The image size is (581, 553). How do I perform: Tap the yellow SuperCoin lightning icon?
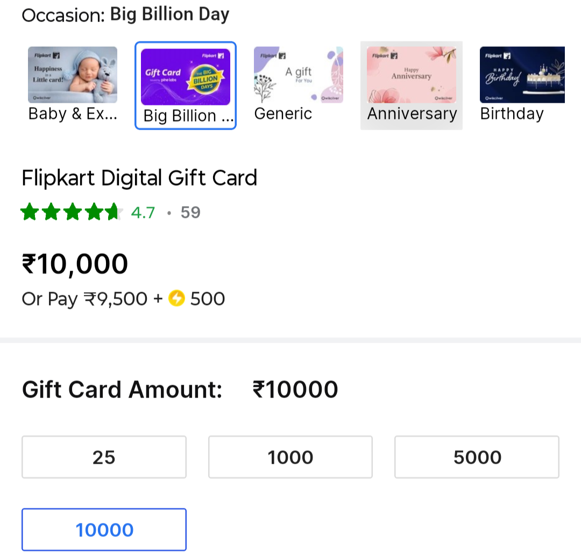pos(176,298)
